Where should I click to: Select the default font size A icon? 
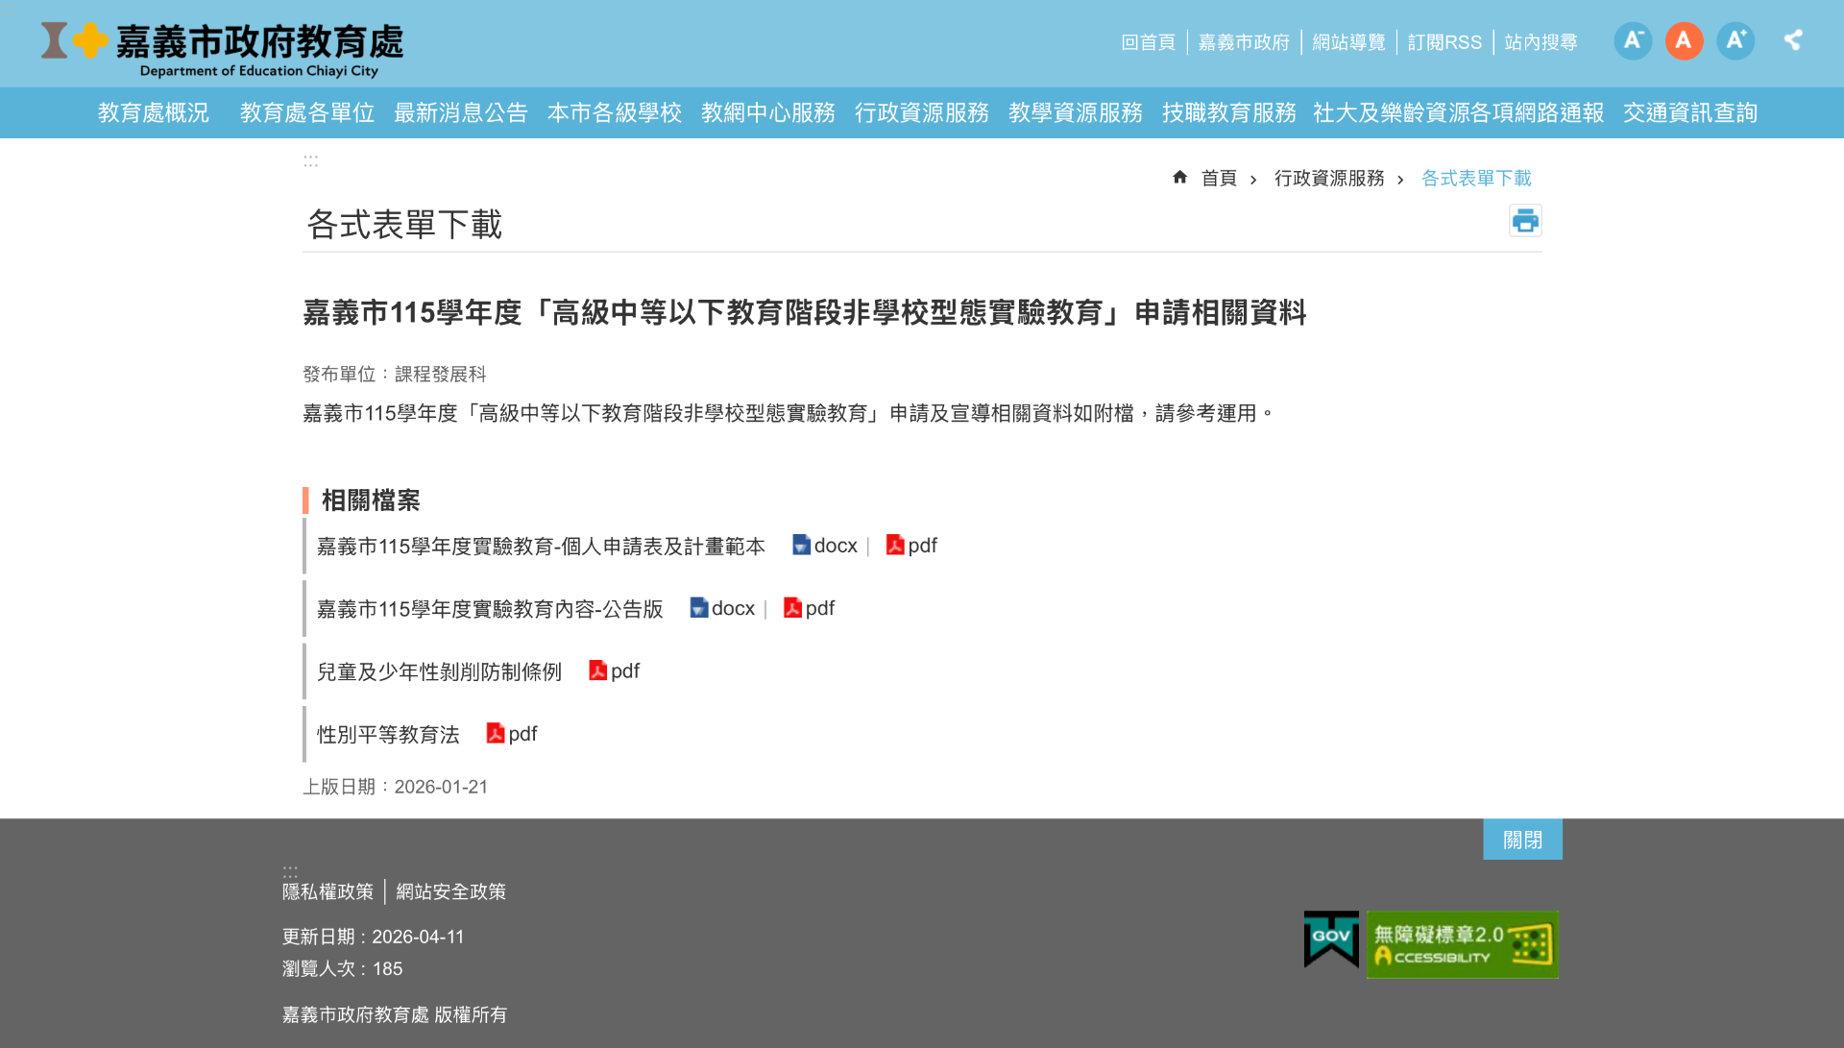1684,40
